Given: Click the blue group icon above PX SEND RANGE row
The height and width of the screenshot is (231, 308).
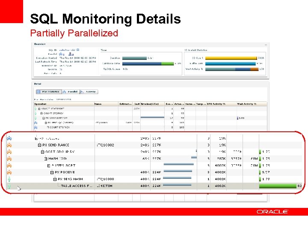Looking at the screenshot, I should point(9,138).
